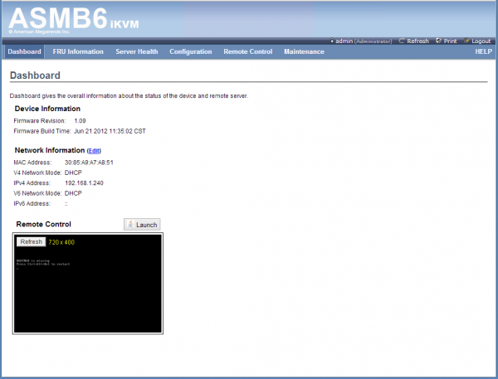This screenshot has width=498, height=379.
Task: Open the Maintenance menu
Action: click(304, 51)
